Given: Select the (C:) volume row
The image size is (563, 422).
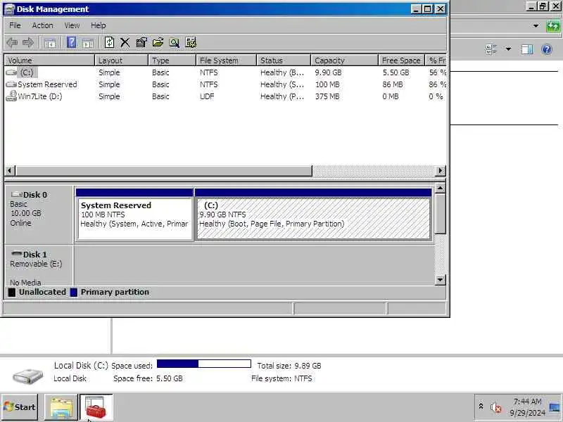Looking at the screenshot, I should pos(225,72).
